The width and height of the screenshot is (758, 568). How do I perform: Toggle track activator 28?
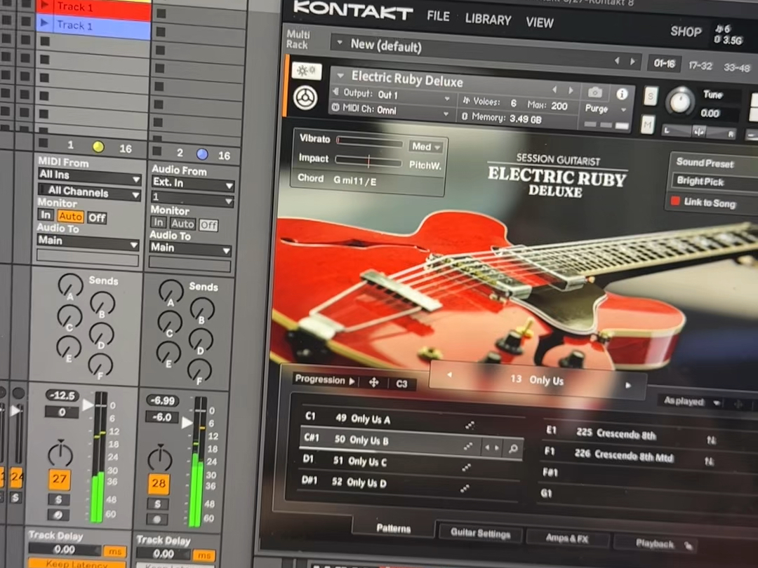click(159, 483)
